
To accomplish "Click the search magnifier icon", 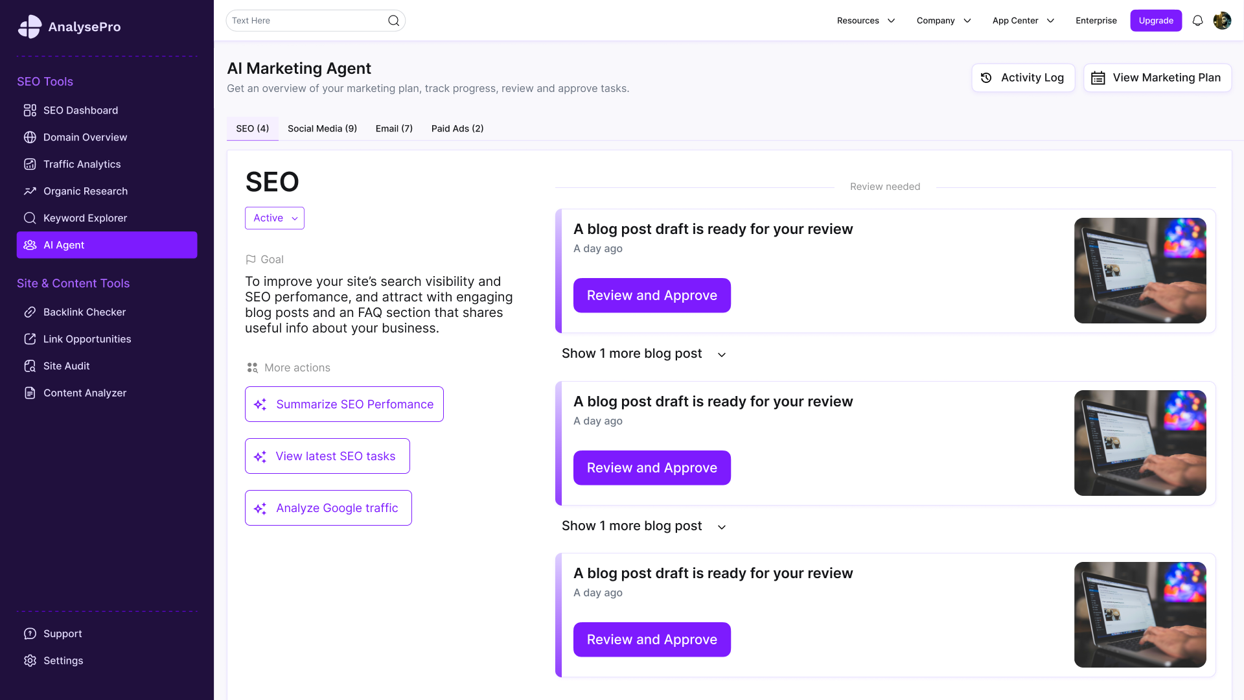I will [x=393, y=21].
